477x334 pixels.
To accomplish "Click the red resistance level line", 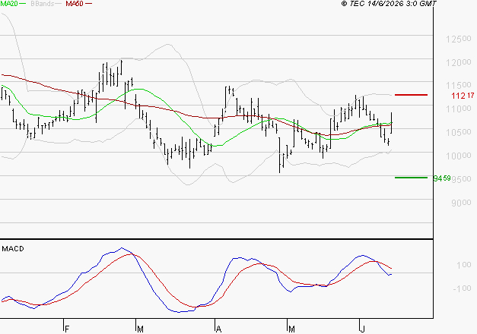I will point(411,95).
